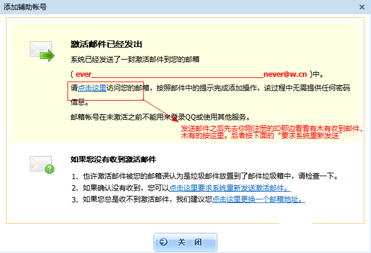Click the envelope icon with question mark
This screenshot has height=253, width=371.
[x=42, y=164]
